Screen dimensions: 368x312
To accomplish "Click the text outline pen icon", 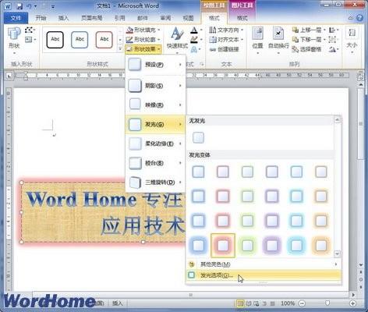I will (194, 40).
